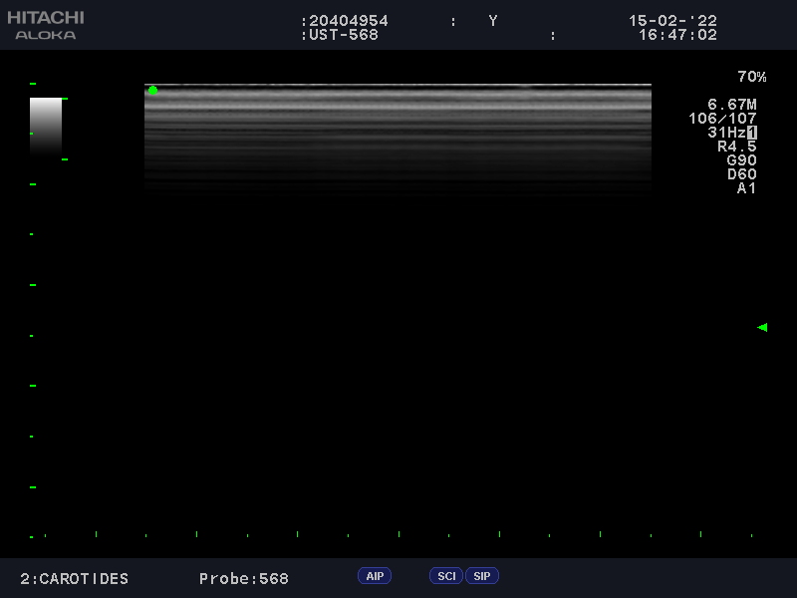
Task: Toggle the SIP indicator
Action: coord(481,576)
